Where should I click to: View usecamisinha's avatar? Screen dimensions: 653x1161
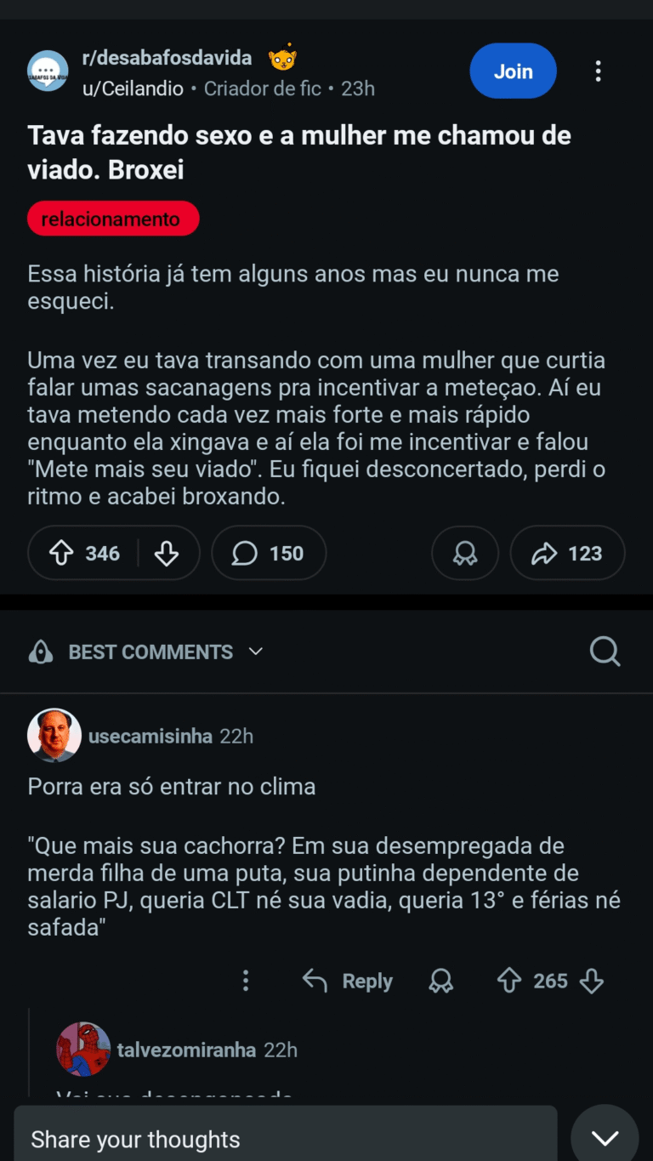click(54, 736)
